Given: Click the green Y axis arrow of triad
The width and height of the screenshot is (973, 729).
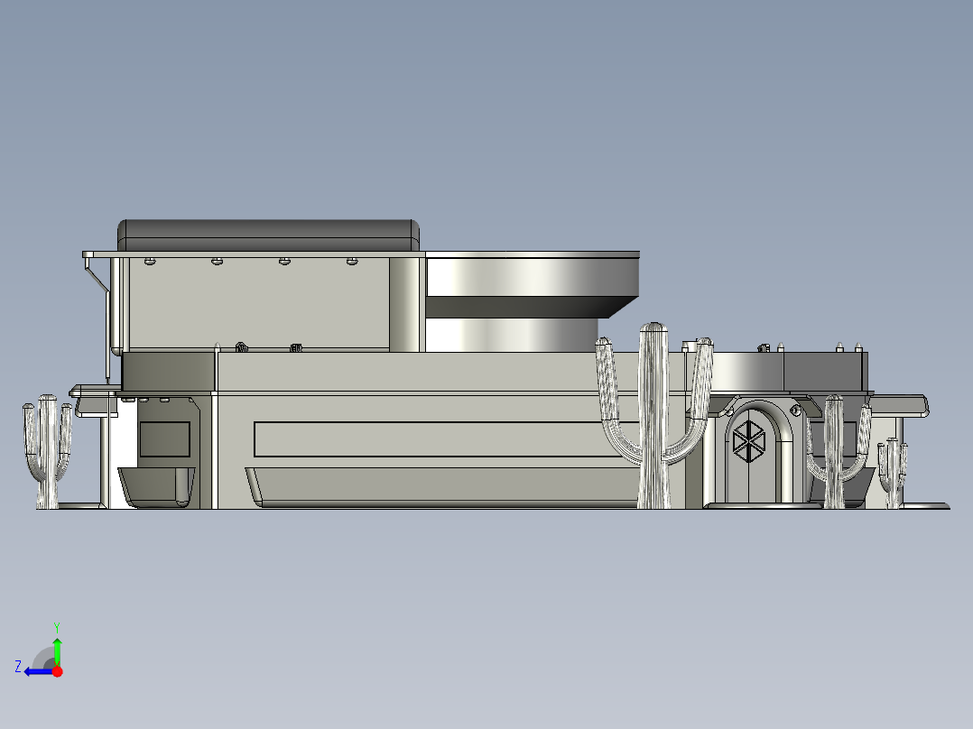Looking at the screenshot, I should pyautogui.click(x=57, y=651).
